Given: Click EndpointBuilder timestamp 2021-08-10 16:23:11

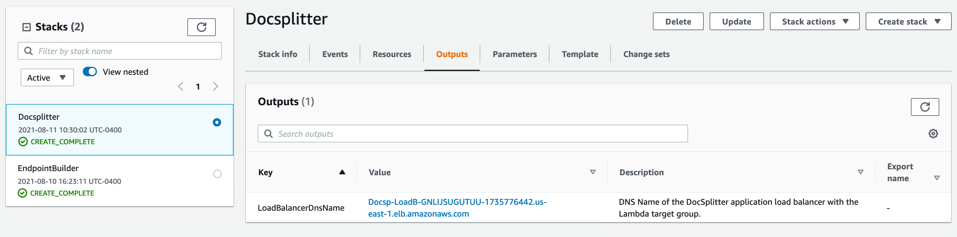Looking at the screenshot, I should tap(69, 181).
